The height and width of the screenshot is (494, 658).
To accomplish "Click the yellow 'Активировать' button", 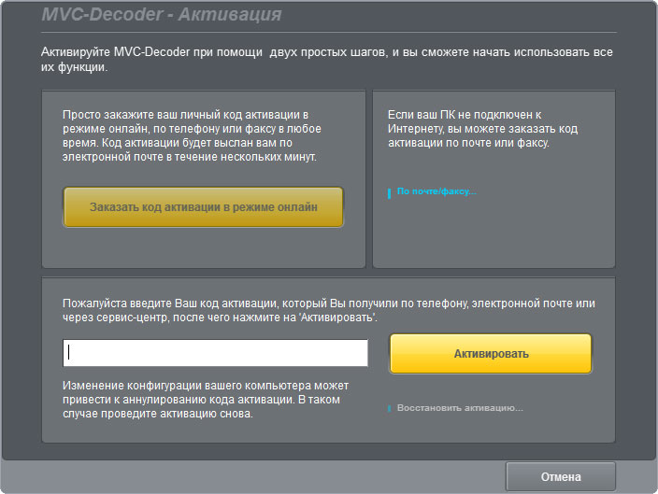I will pos(491,354).
